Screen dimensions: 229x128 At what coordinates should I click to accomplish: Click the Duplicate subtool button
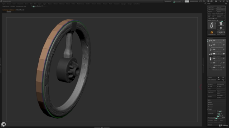pyautogui.click(x=211, y=92)
